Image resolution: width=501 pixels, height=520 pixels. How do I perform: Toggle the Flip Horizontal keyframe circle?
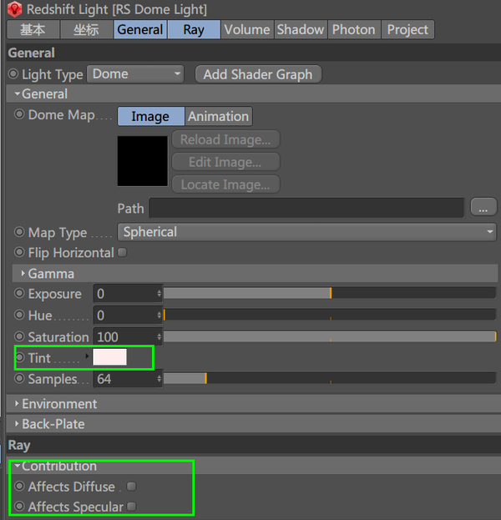pos(19,252)
